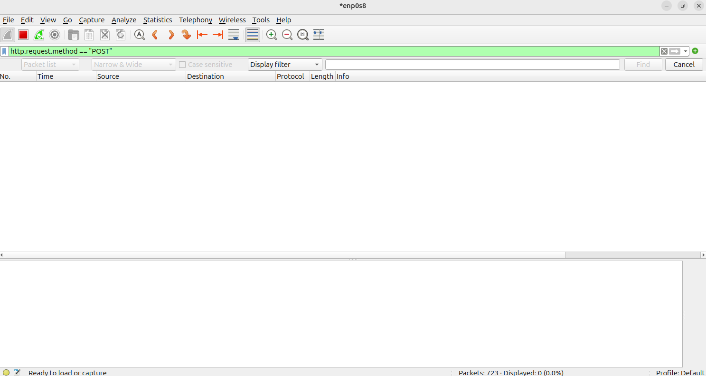Click the horizontal scrollbar of the packet list

pyautogui.click(x=285, y=255)
